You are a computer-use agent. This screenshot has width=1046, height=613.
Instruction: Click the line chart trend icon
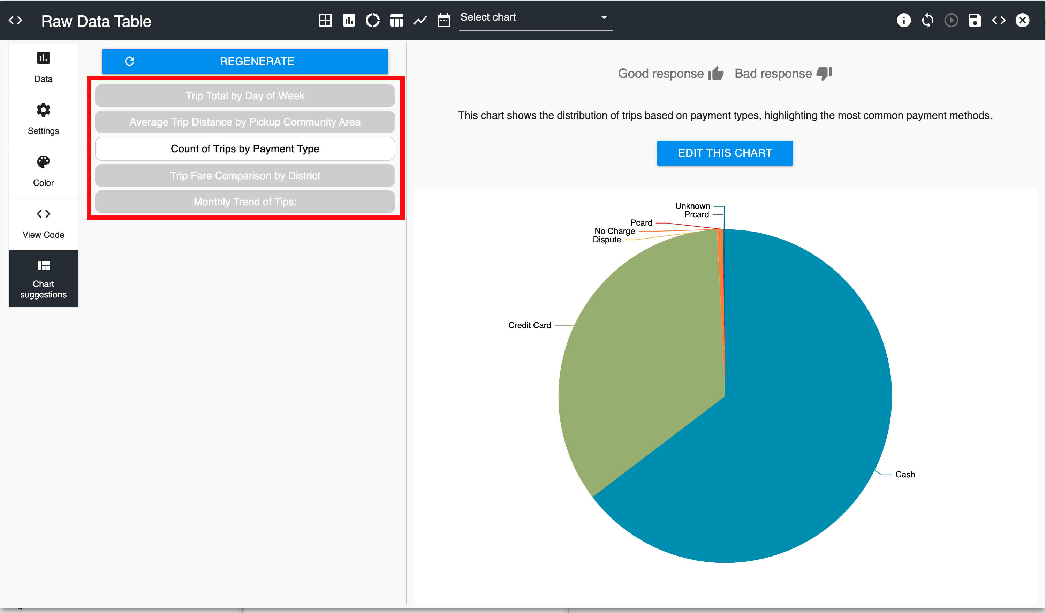[x=420, y=20]
